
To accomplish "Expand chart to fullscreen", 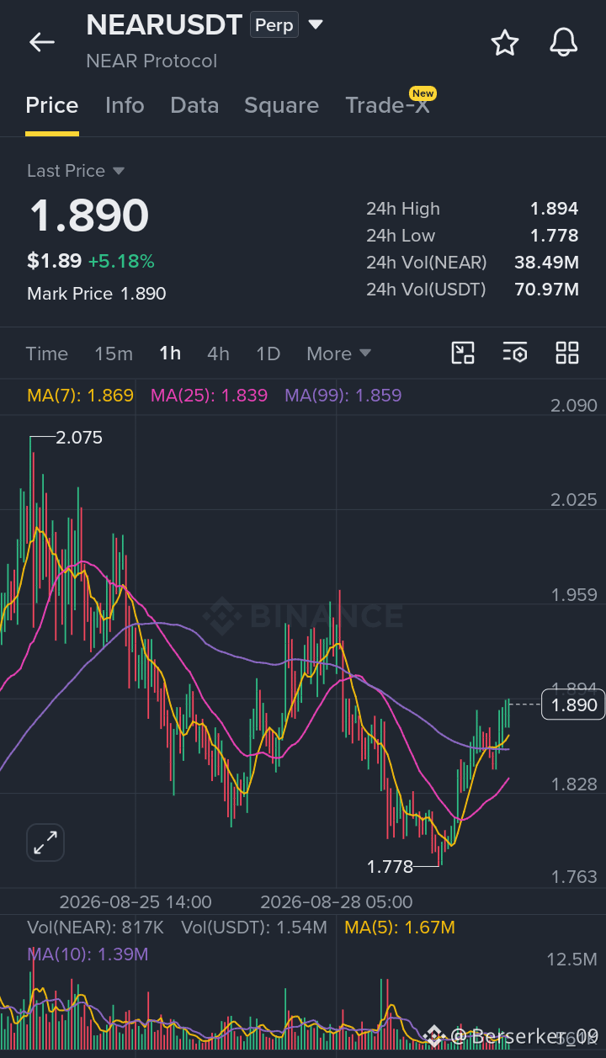I will coord(45,842).
